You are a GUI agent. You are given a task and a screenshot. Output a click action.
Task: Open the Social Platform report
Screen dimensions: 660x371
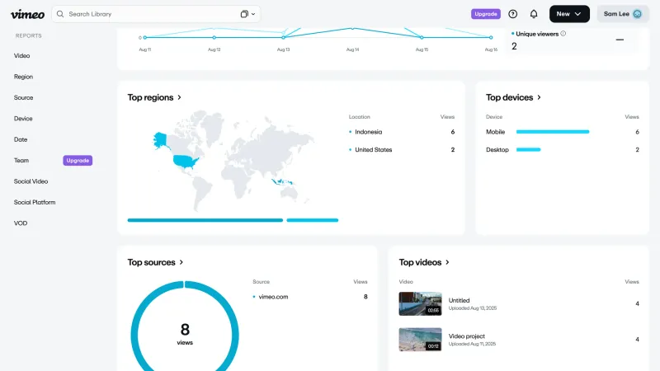[35, 202]
